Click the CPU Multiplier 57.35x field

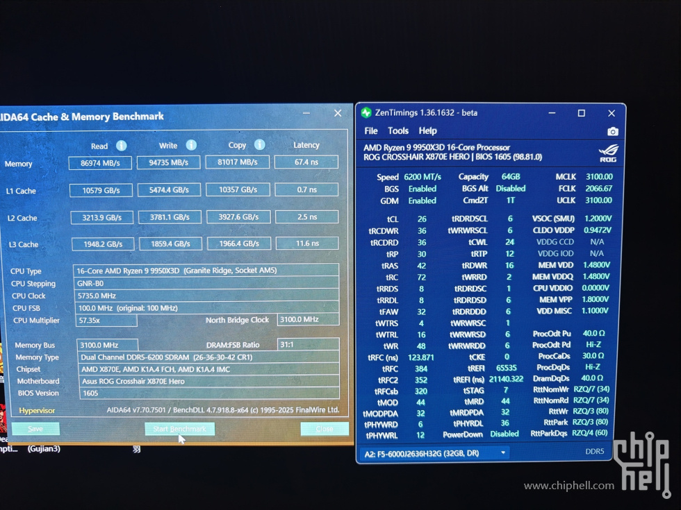[106, 320]
